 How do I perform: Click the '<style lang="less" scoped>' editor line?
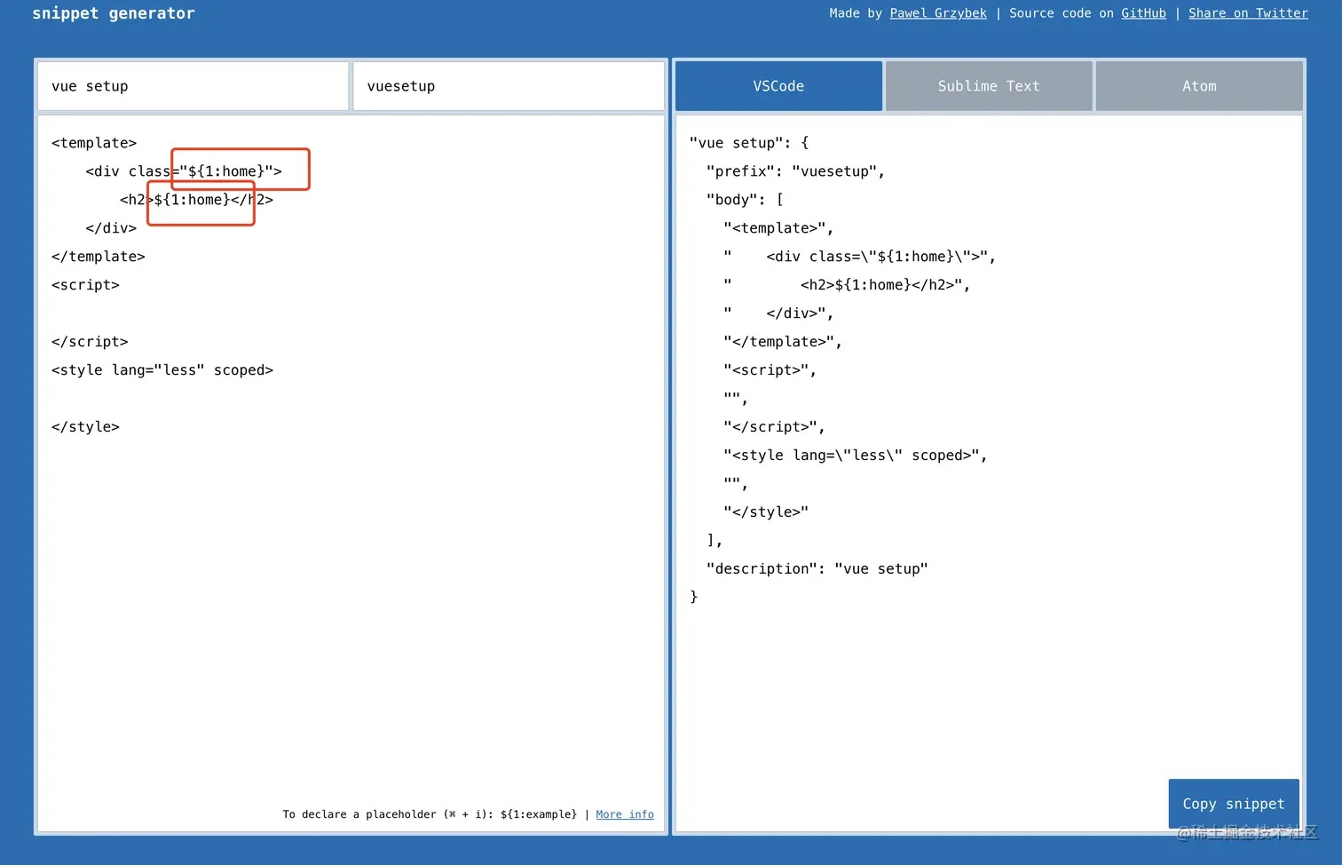(162, 370)
